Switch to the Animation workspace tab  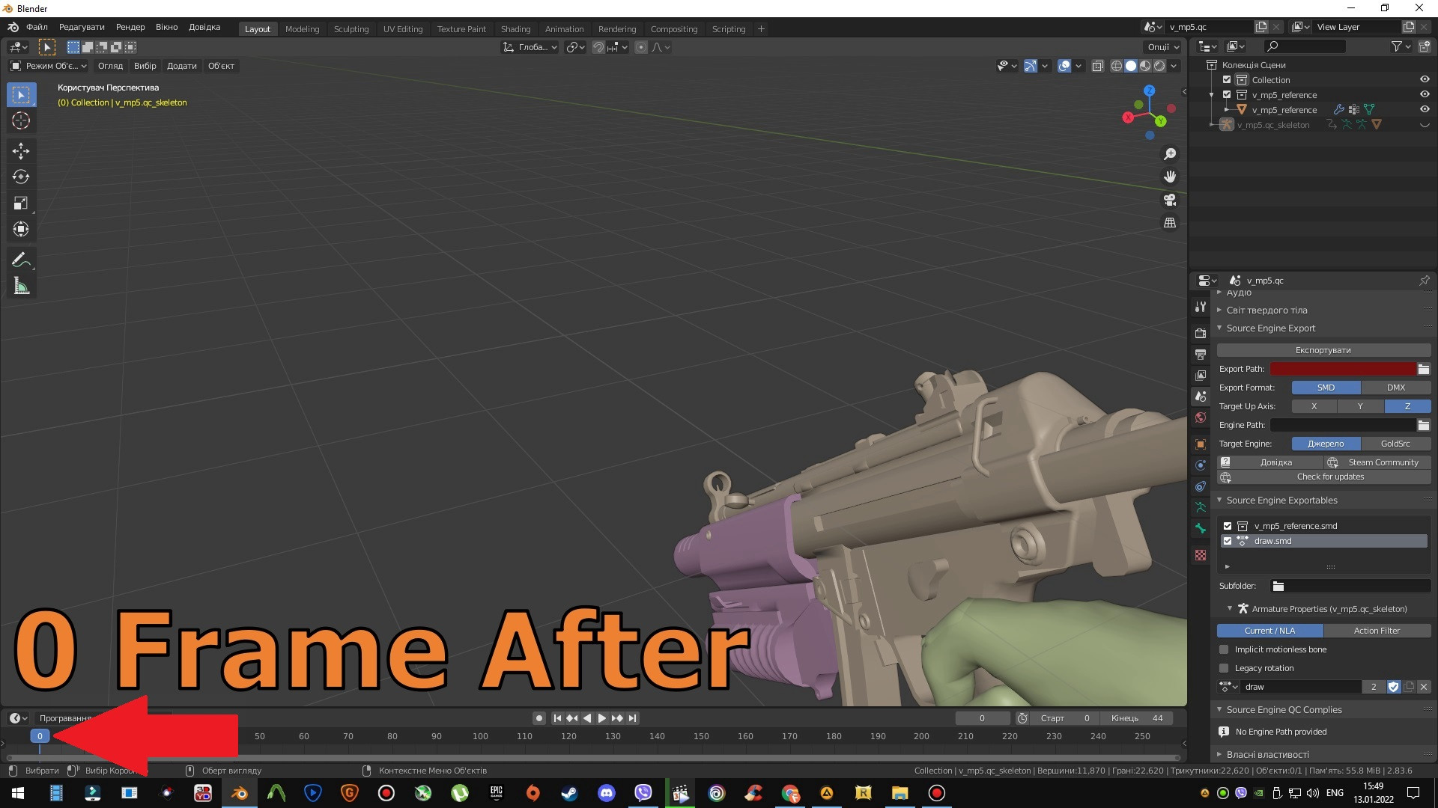pos(564,28)
